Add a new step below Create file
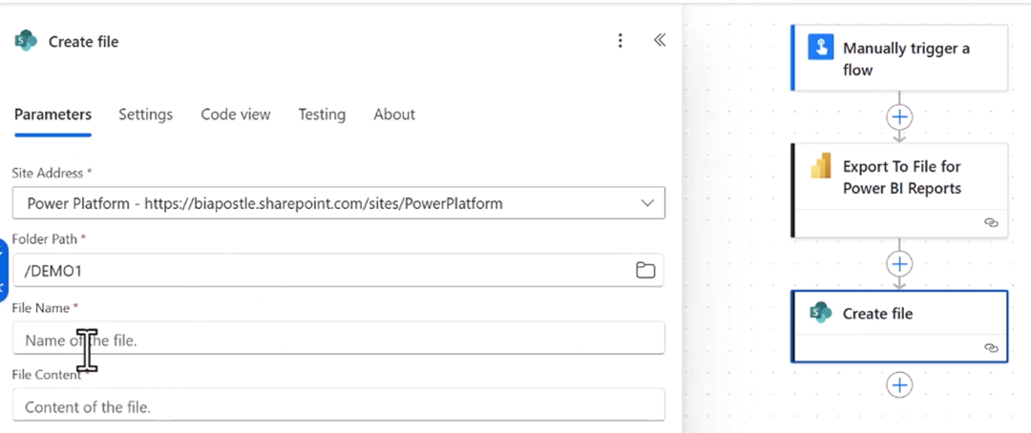1031x433 pixels. pos(899,384)
